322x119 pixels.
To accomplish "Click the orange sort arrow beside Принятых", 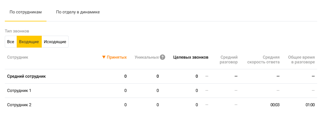I will pyautogui.click(x=104, y=57).
